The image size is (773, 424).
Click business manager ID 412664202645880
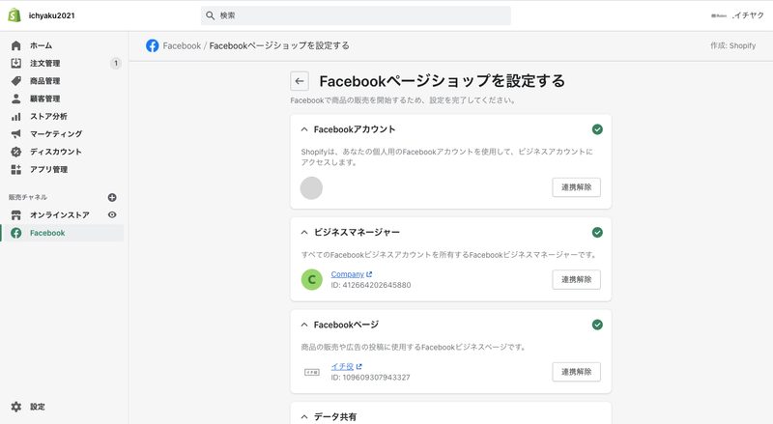coord(371,285)
